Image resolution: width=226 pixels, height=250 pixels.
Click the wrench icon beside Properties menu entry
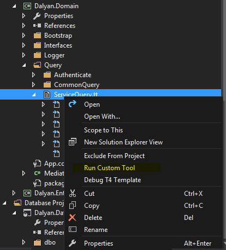72,243
